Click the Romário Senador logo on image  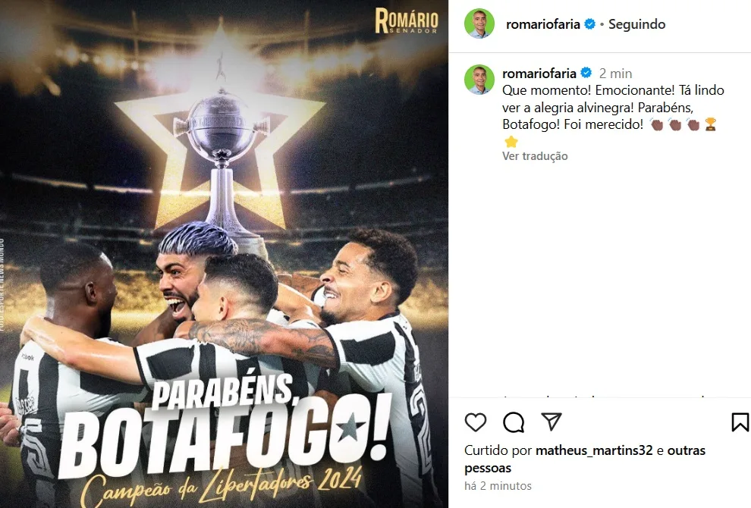pyautogui.click(x=407, y=20)
